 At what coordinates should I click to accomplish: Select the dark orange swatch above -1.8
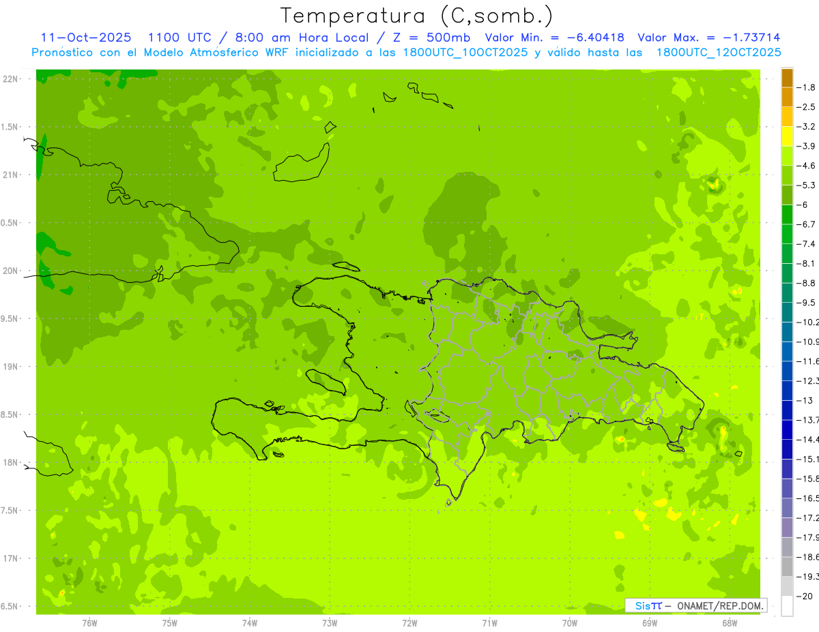[787, 78]
